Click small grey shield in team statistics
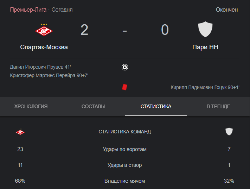Image resolution: width=250 pixels, height=189 pixels. click(229, 132)
